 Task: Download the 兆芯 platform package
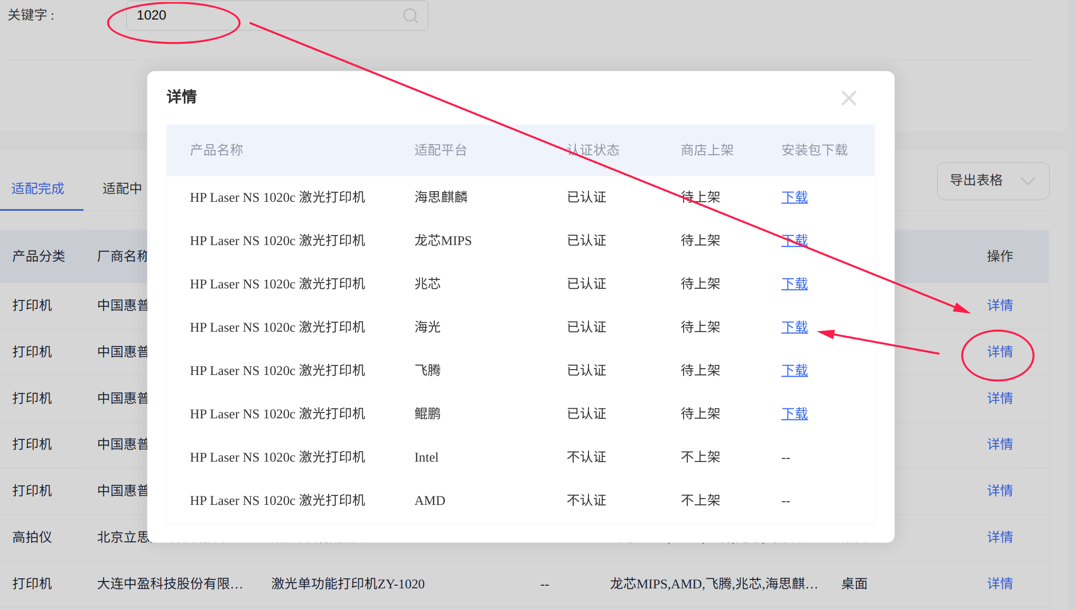(x=794, y=284)
